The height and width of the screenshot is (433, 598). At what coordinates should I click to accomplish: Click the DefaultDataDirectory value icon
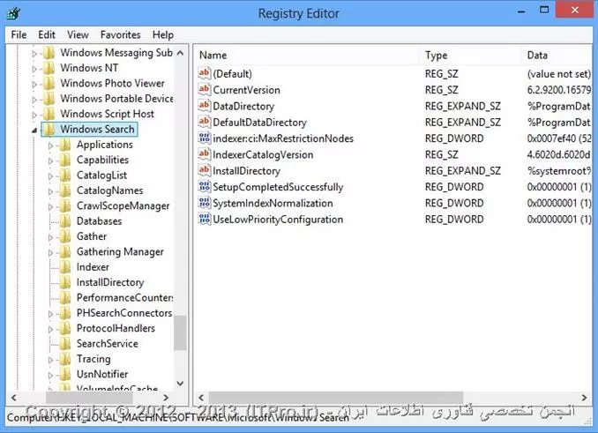(205, 122)
